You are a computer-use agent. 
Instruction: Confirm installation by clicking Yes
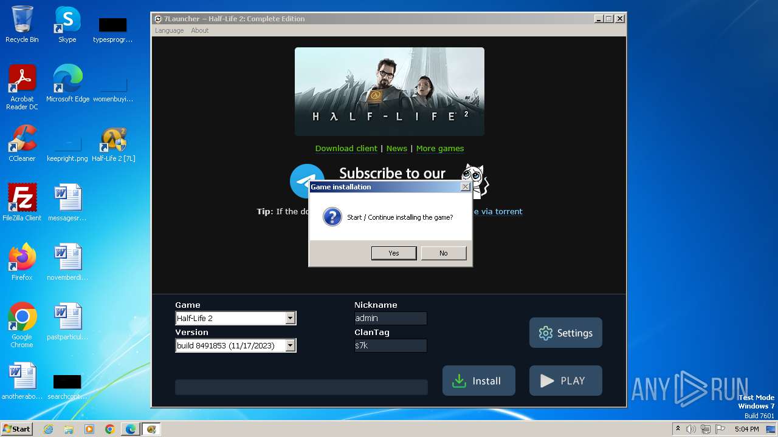[x=394, y=253]
